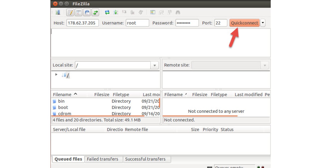The image size is (321, 168).
Task: Switch to the Failed transfers tab
Action: tap(102, 159)
